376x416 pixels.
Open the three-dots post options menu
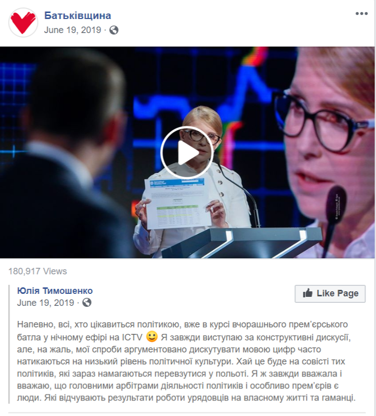coord(361,14)
